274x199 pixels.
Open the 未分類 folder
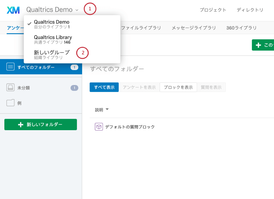[x=41, y=88]
